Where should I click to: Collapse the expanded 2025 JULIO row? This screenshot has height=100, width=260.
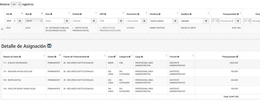2,29
